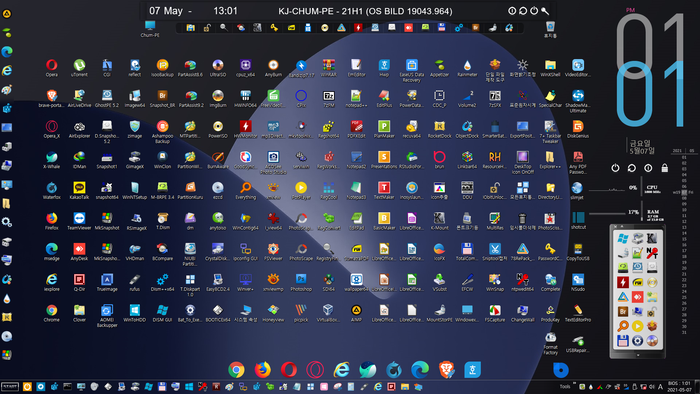Launch Honeyview shortcut
The image size is (700, 394).
(273, 313)
